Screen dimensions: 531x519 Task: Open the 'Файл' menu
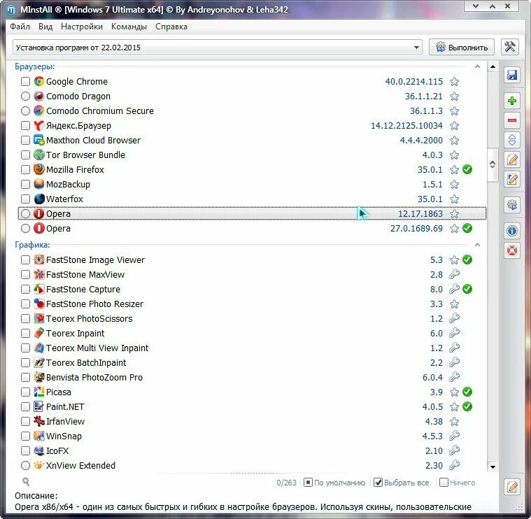point(20,27)
